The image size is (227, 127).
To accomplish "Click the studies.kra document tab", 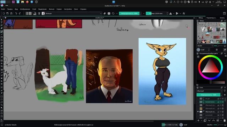I will point(100,18).
